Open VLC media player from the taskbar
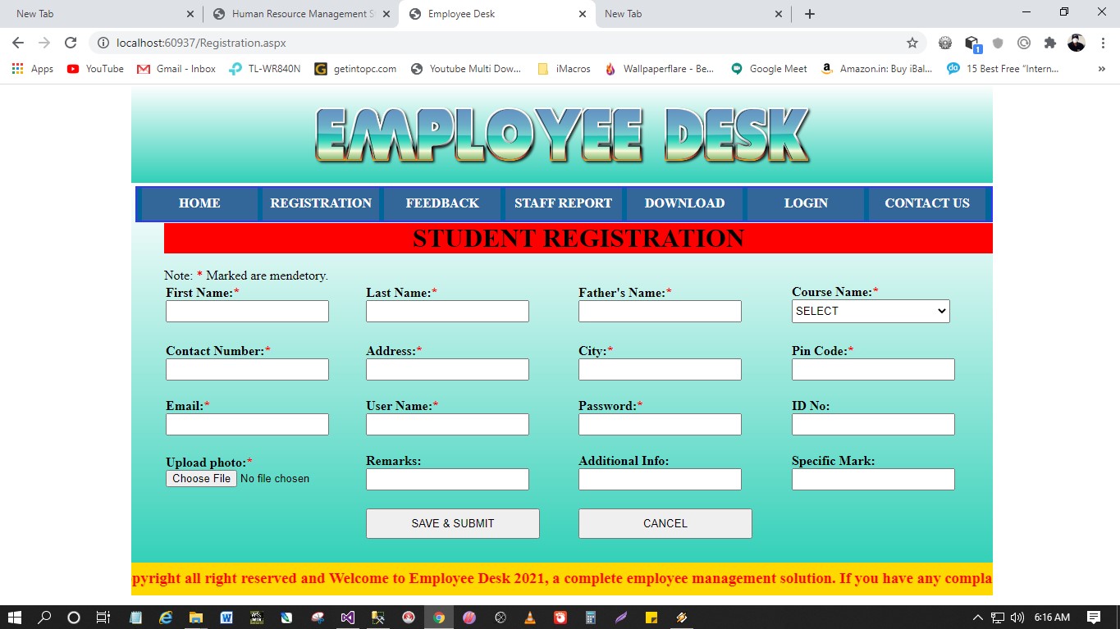Screen dimensions: 1120x629 tap(530, 618)
